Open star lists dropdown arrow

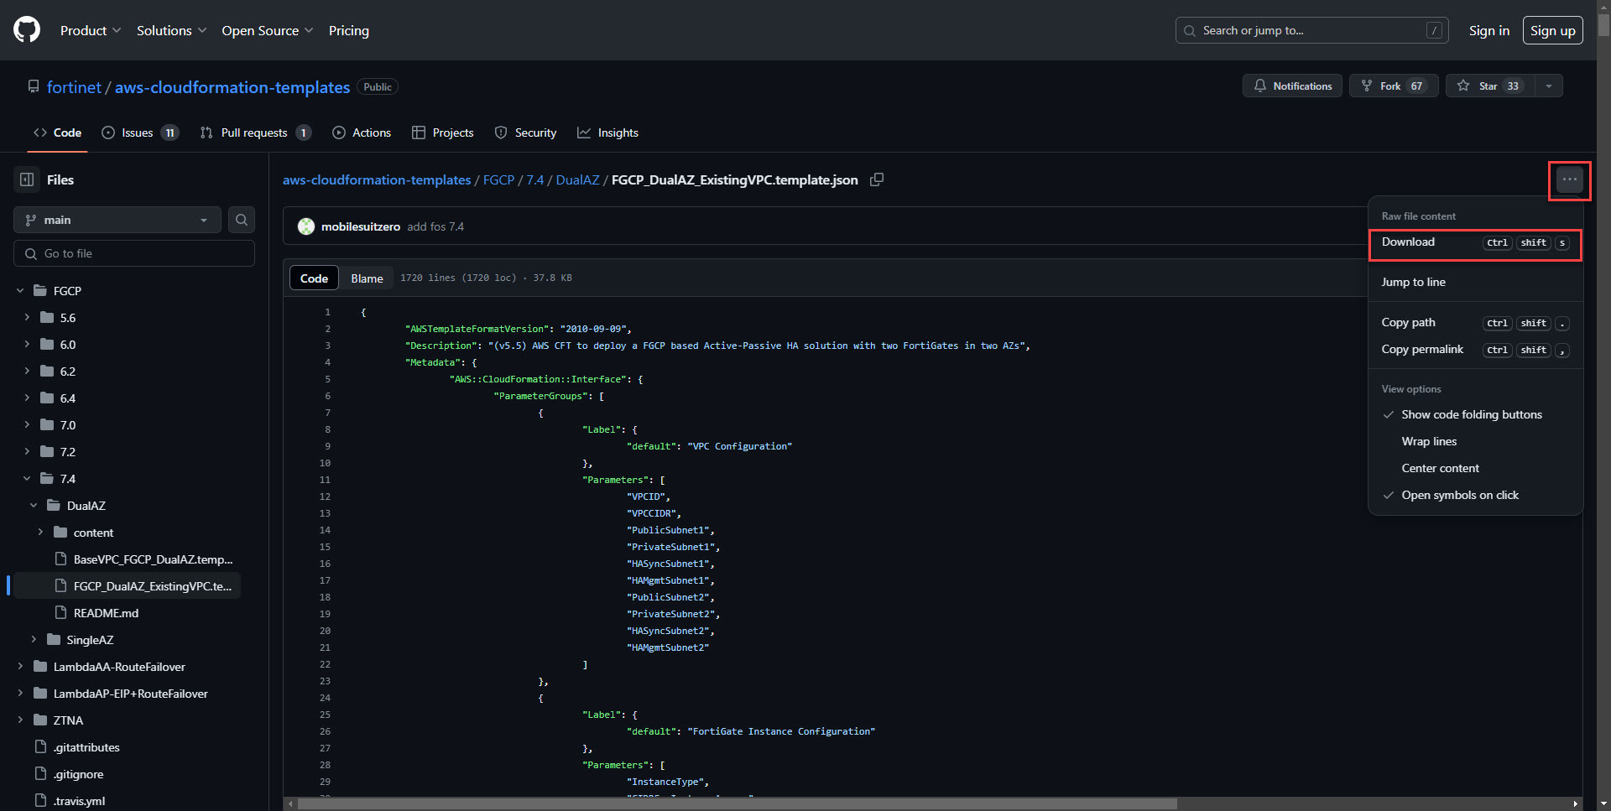point(1549,86)
